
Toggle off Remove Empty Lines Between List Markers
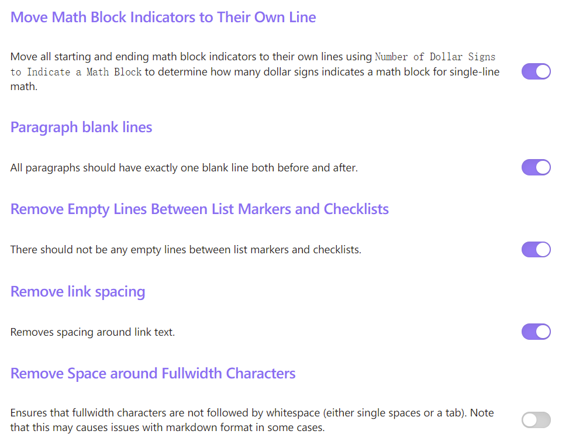(x=536, y=249)
